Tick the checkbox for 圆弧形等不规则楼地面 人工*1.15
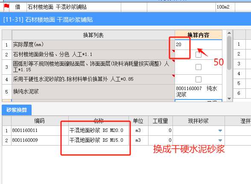 [x=198, y=67]
